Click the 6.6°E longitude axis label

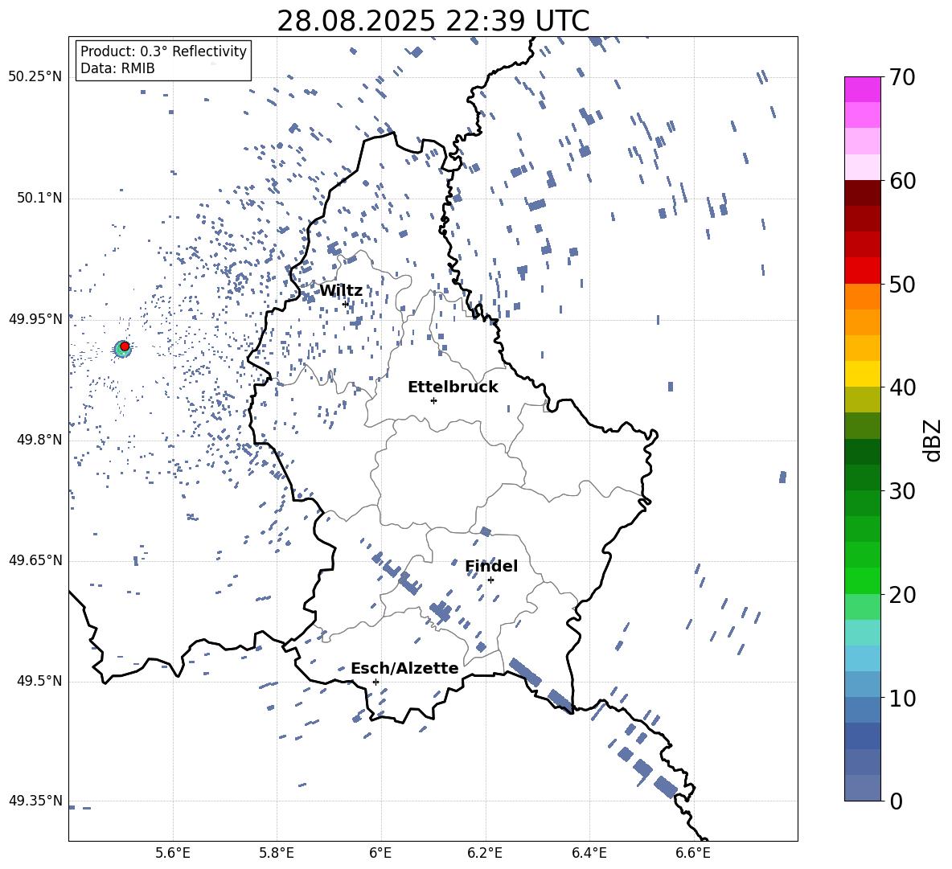pos(693,853)
